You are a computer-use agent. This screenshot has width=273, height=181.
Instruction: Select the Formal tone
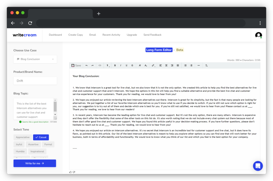48,144
